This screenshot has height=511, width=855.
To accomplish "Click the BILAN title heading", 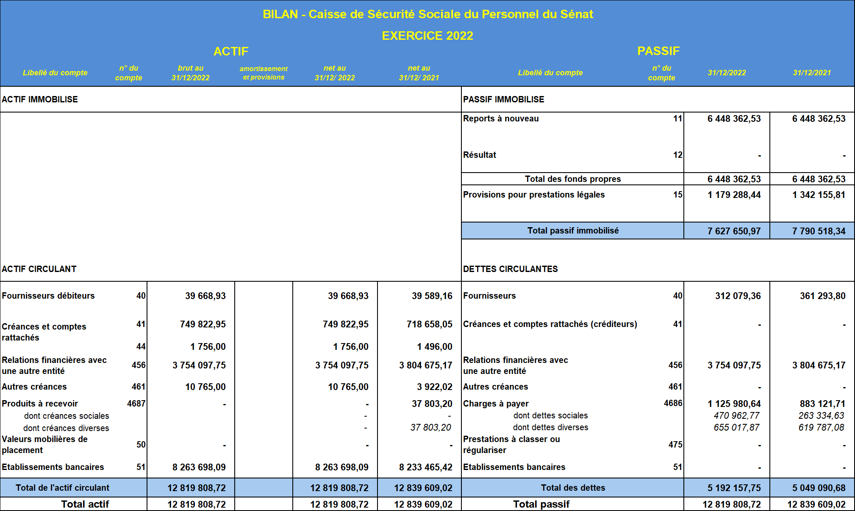I will [x=427, y=14].
